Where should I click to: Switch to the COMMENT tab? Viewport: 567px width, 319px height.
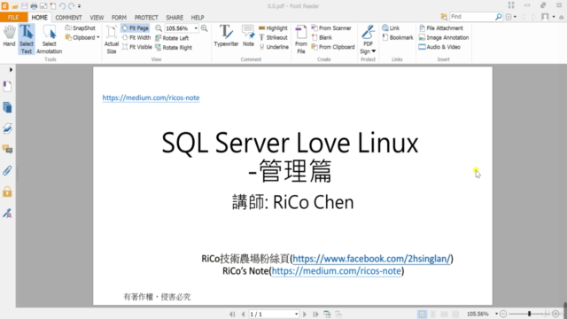[x=68, y=18]
